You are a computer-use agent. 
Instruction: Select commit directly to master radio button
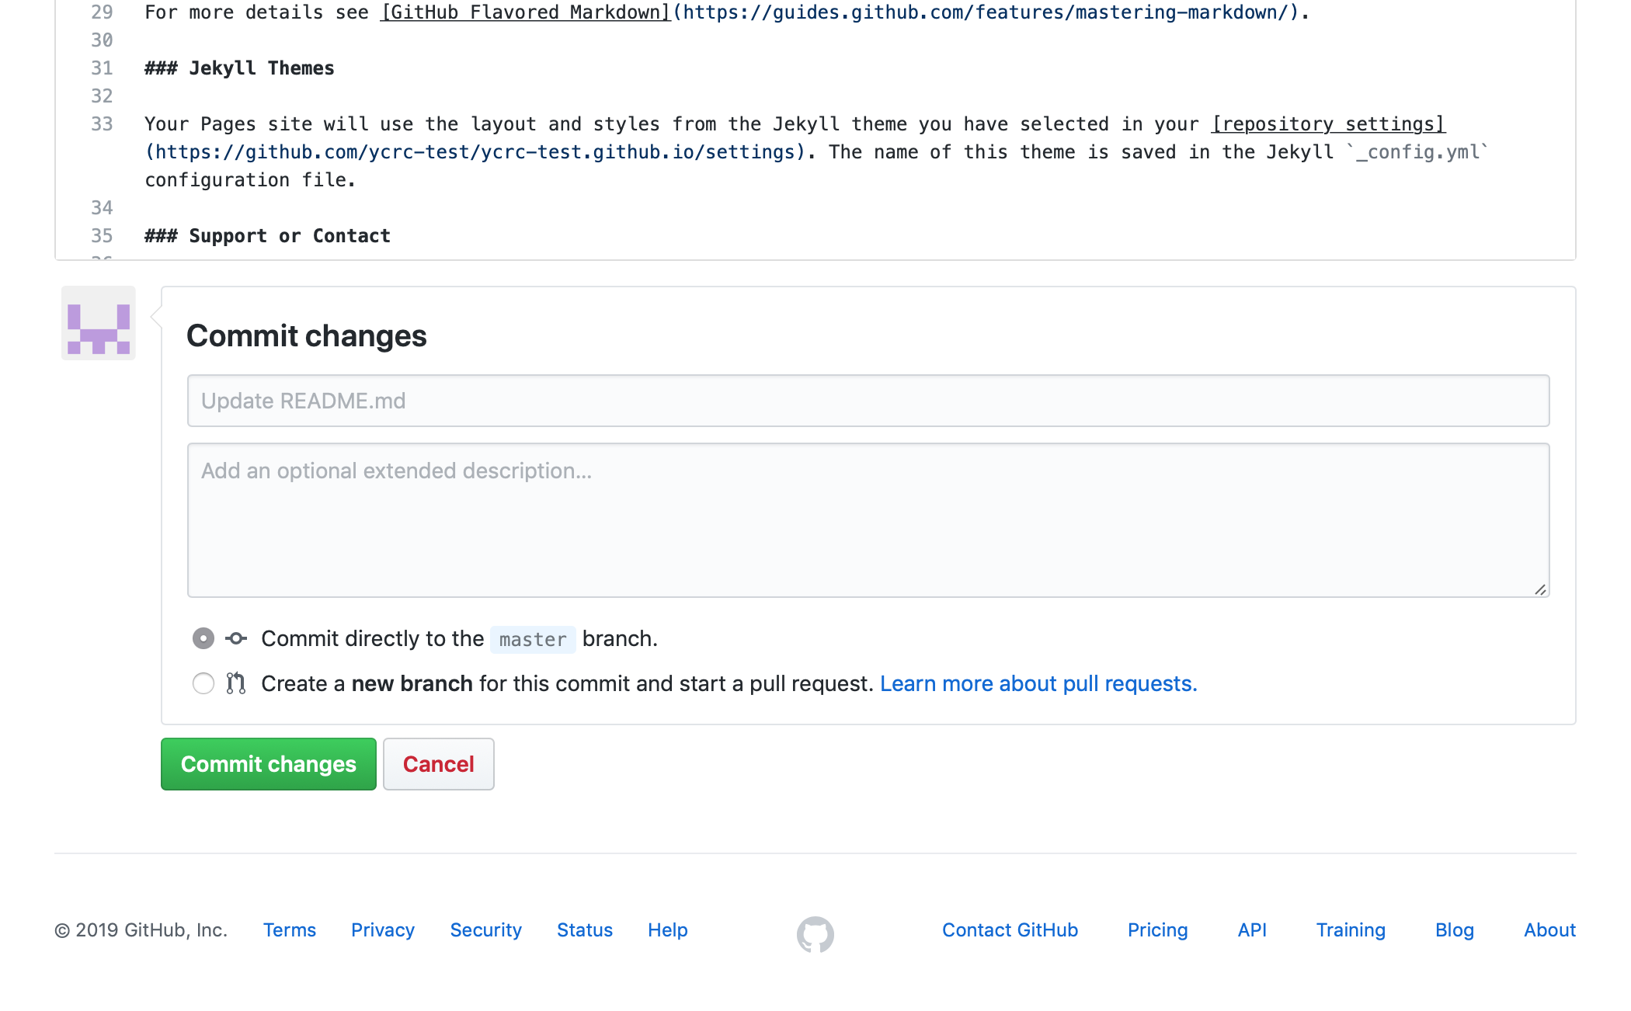click(203, 638)
